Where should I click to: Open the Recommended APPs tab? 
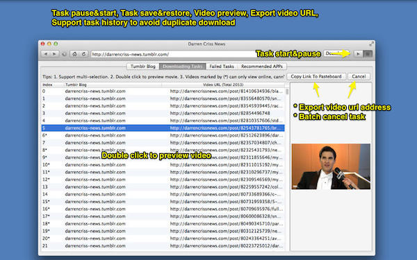tap(262, 67)
